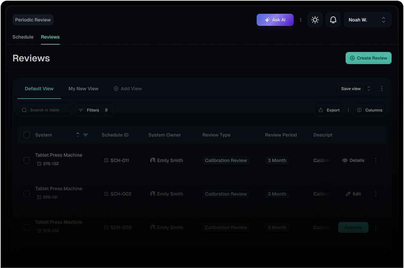Switch to My New View tab

(84, 89)
